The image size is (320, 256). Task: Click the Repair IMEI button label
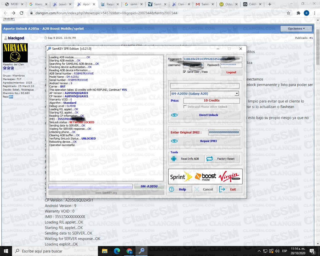(x=208, y=141)
